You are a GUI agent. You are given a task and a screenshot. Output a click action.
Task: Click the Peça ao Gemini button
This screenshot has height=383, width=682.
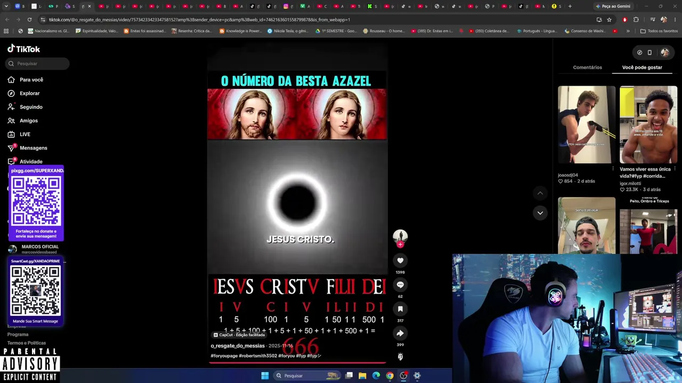tap(612, 6)
